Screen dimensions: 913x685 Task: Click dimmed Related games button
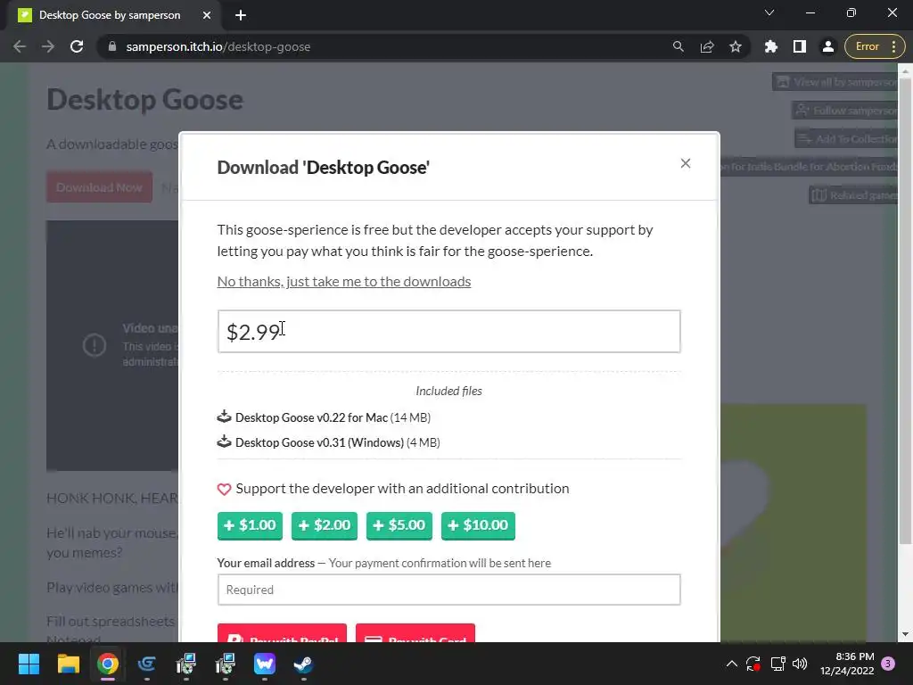(853, 195)
